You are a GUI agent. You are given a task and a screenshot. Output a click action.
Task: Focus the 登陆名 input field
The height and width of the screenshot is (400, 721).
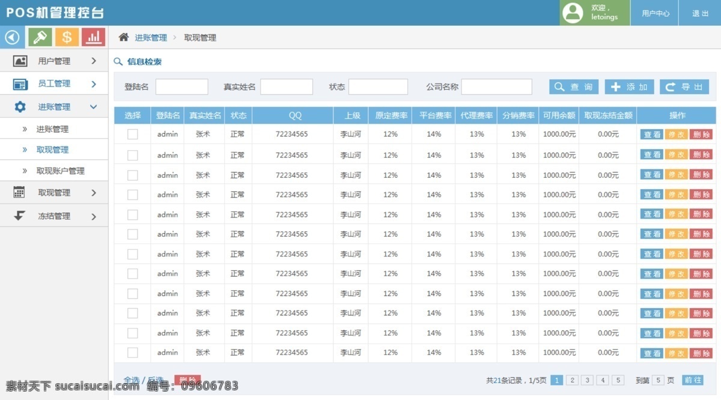tap(182, 87)
